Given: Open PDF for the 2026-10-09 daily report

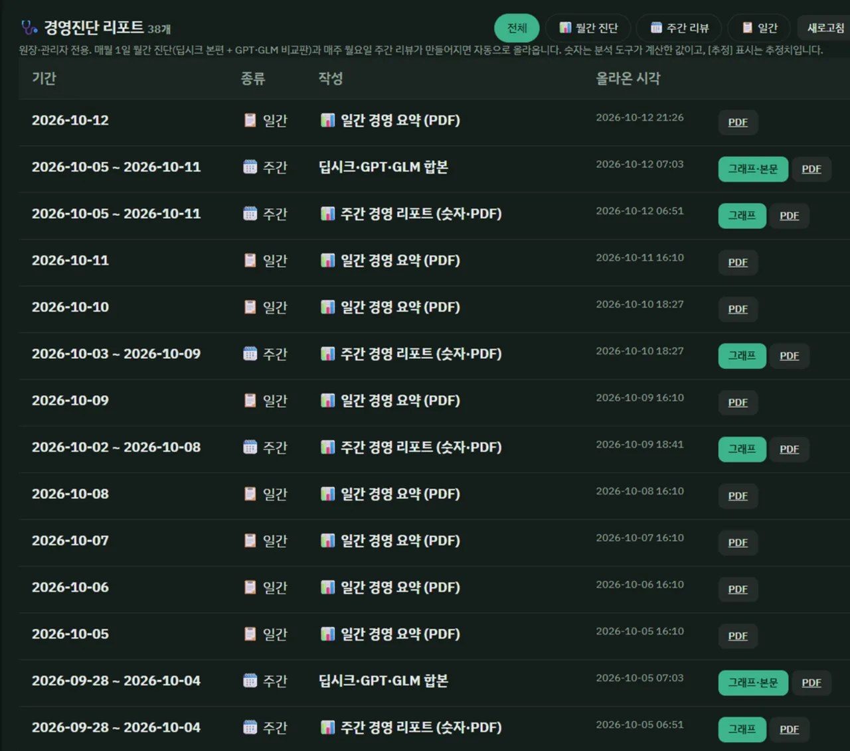Looking at the screenshot, I should (738, 403).
